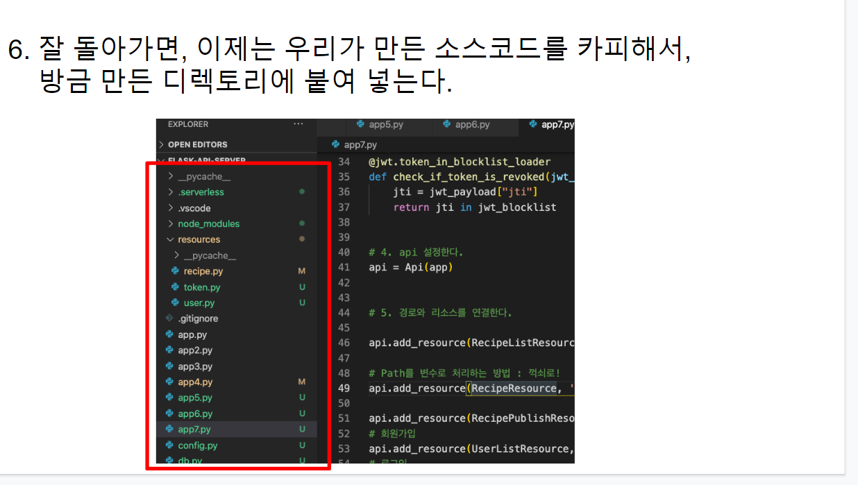858x485 pixels.
Task: Click code 'jti = jwt_payload["jti"]'
Action: pos(465,192)
